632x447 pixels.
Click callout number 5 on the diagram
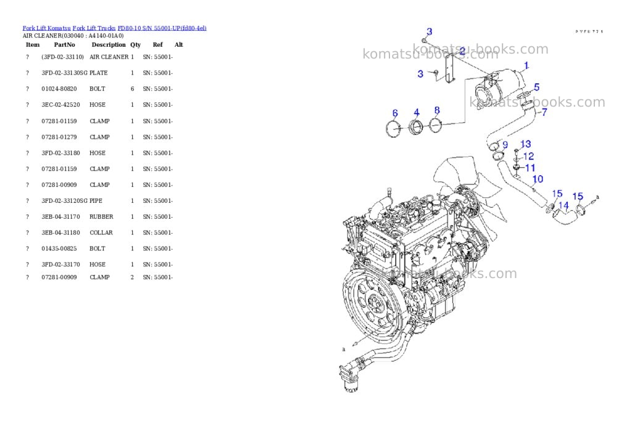point(536,87)
